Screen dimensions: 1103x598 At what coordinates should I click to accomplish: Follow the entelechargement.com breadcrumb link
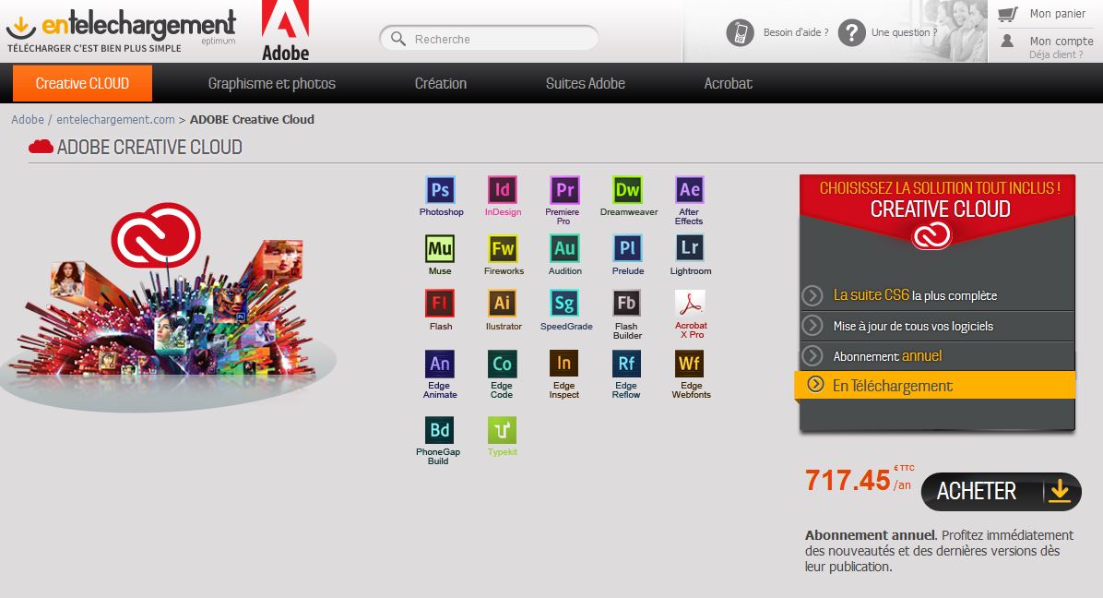115,120
